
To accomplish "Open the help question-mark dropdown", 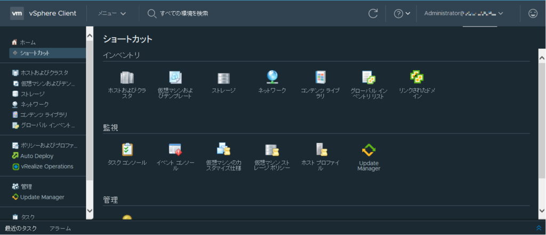I will (402, 13).
